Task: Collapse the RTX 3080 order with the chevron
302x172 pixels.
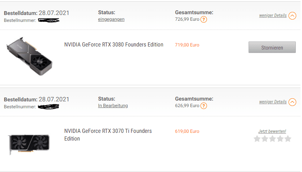Action: pos(292,16)
